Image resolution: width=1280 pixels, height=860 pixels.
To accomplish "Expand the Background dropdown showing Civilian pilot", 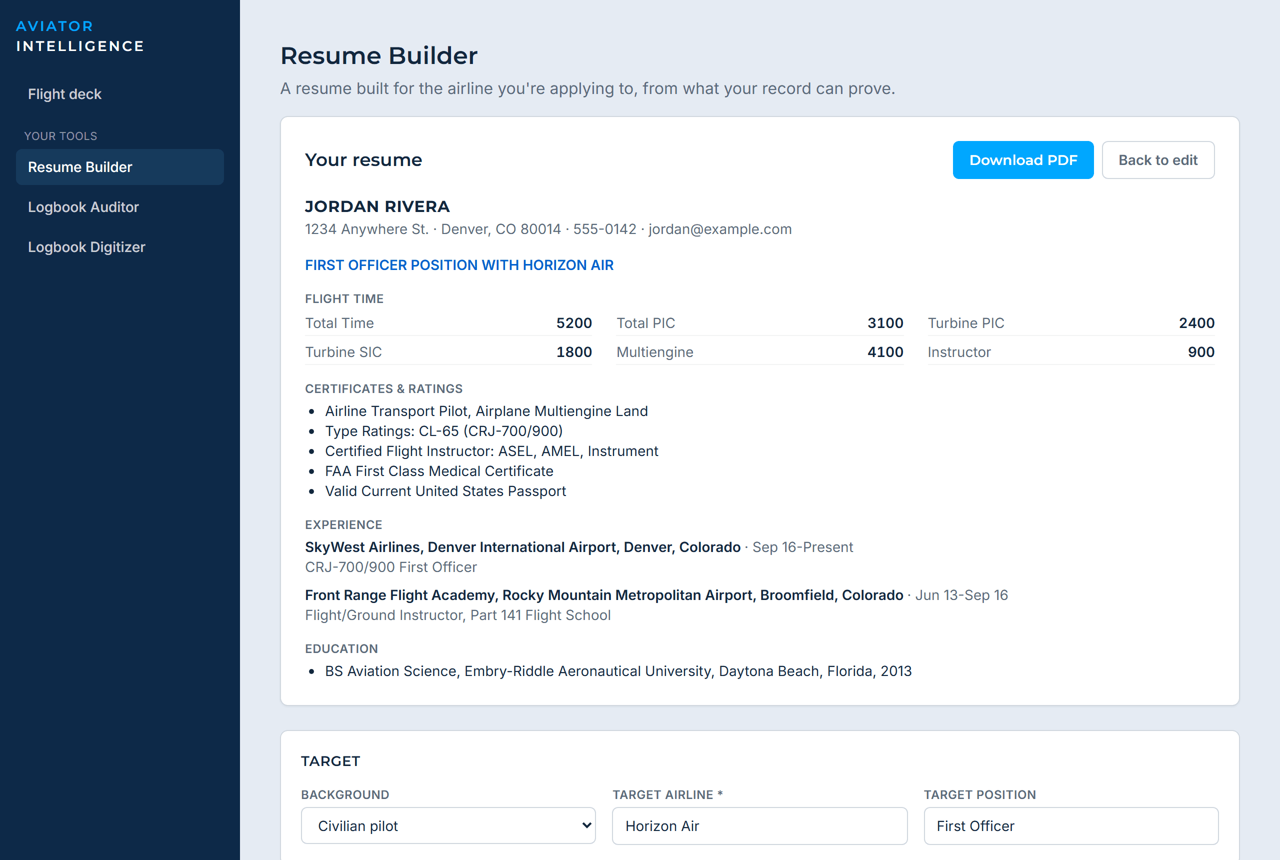I will coord(448,825).
